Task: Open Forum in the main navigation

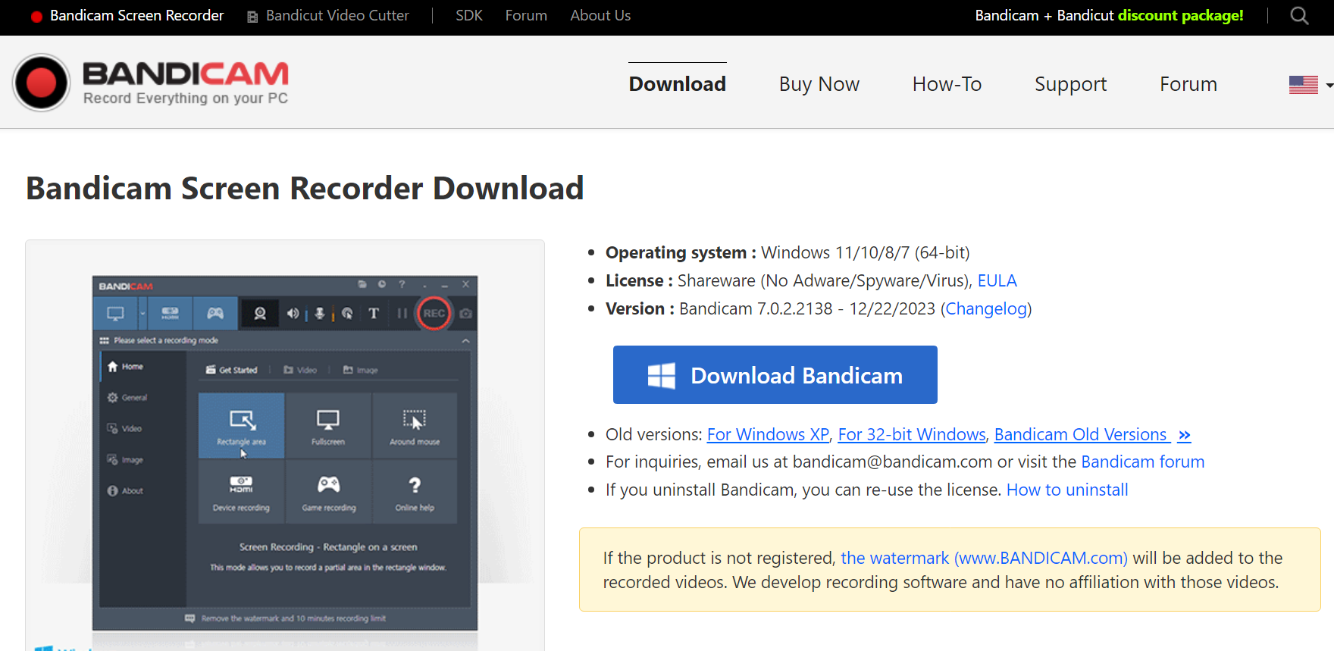Action: pyautogui.click(x=1188, y=84)
